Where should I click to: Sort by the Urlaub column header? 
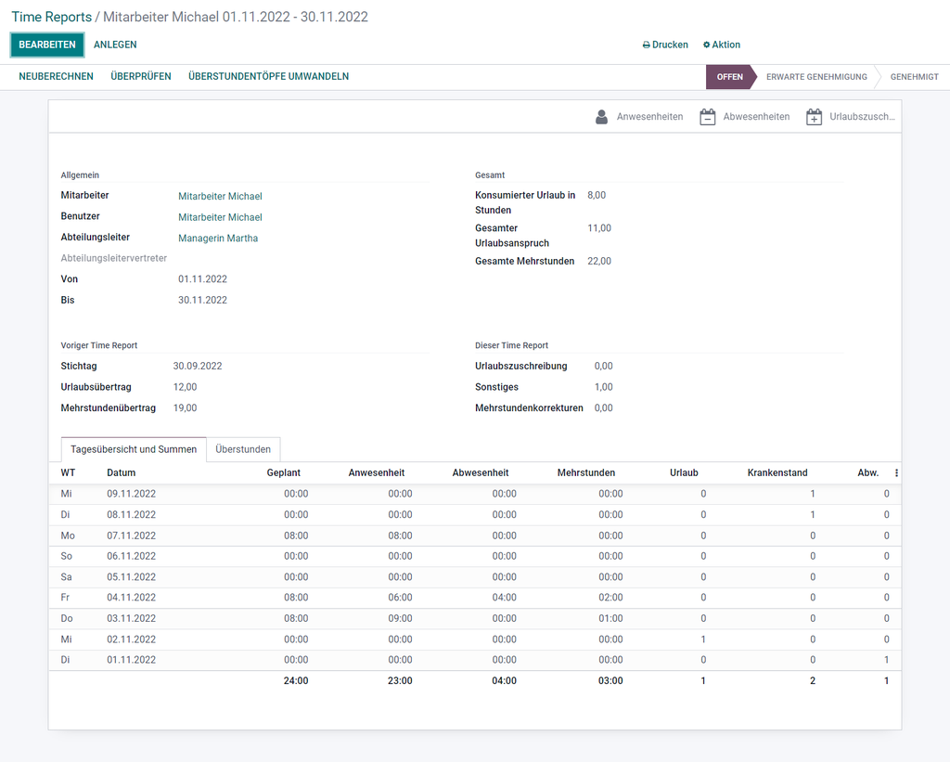coord(684,472)
